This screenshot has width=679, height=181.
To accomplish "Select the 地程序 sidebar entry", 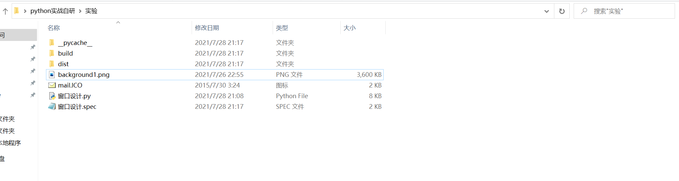I will click(x=10, y=143).
